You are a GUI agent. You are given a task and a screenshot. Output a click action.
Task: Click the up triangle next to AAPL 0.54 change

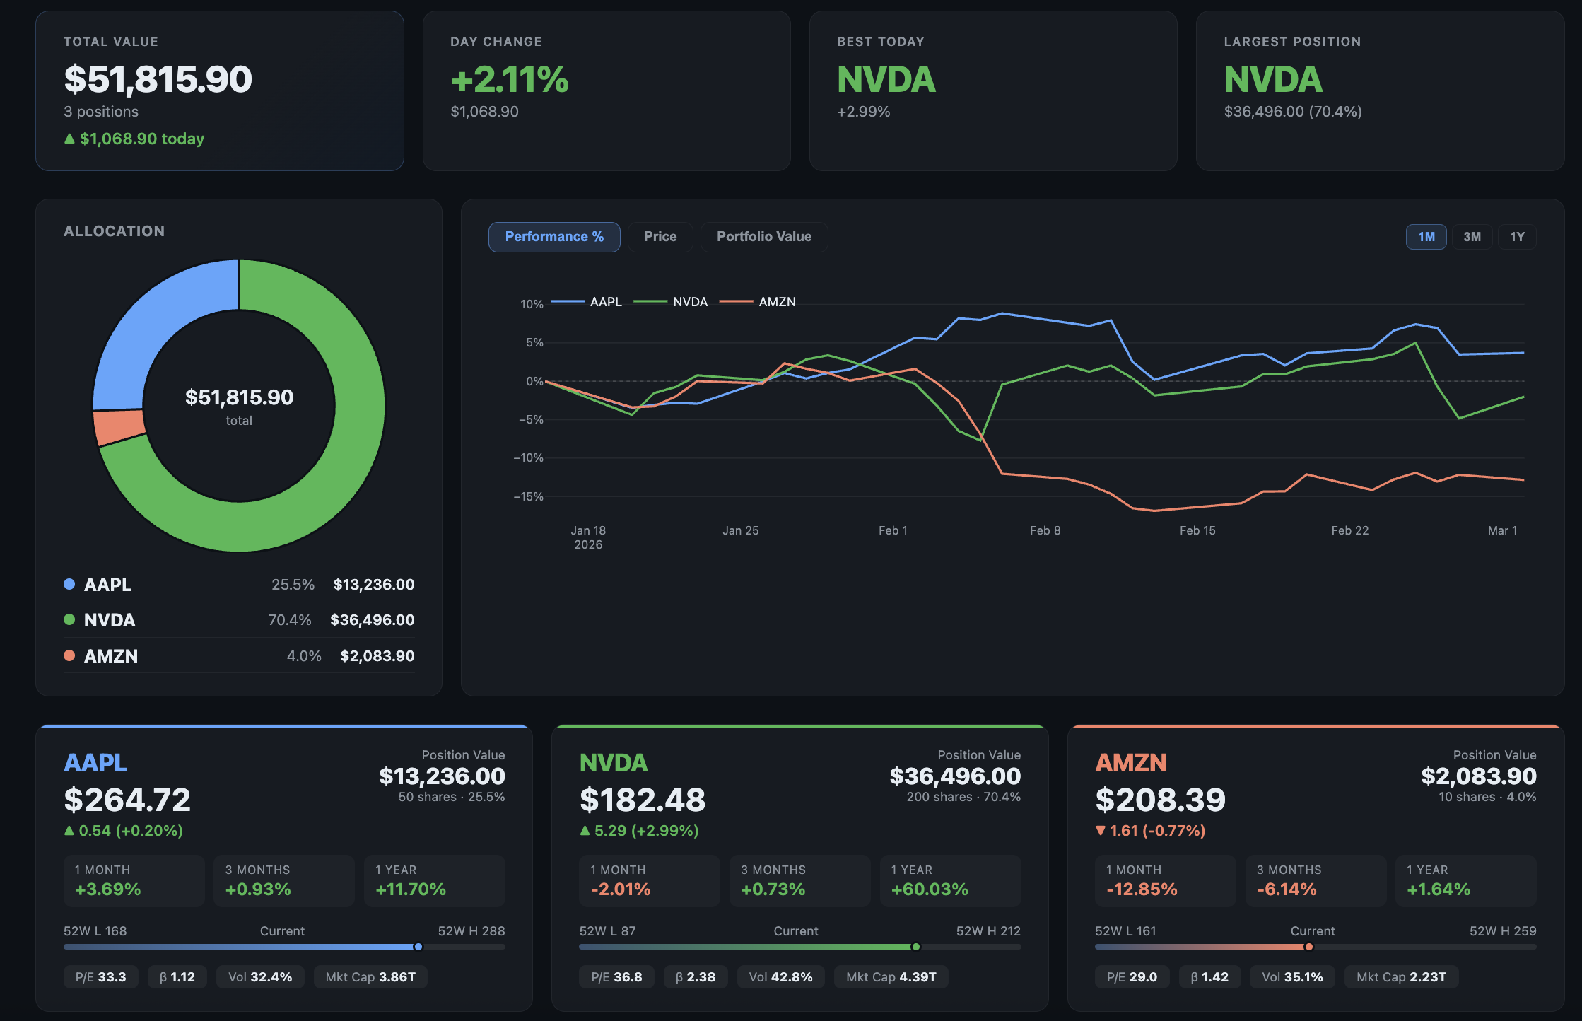click(69, 831)
